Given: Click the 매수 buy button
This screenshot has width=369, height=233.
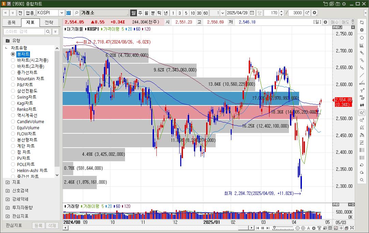Looking at the screenshot, I should coord(334,22).
